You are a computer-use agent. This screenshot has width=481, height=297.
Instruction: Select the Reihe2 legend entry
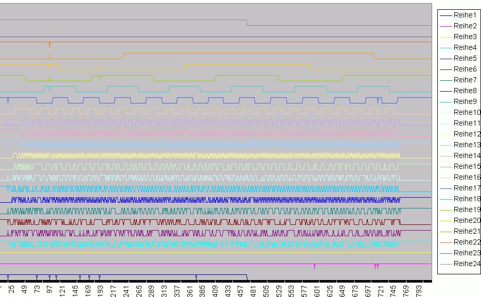click(x=458, y=26)
